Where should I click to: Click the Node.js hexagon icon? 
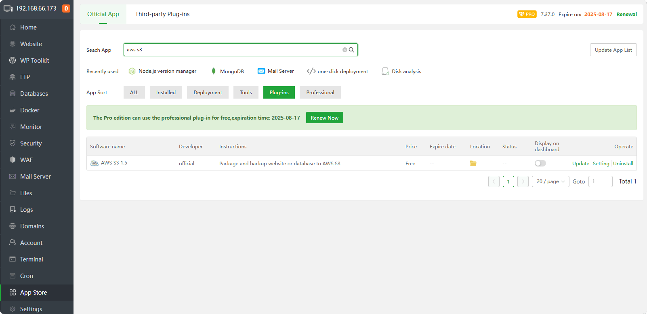(132, 71)
